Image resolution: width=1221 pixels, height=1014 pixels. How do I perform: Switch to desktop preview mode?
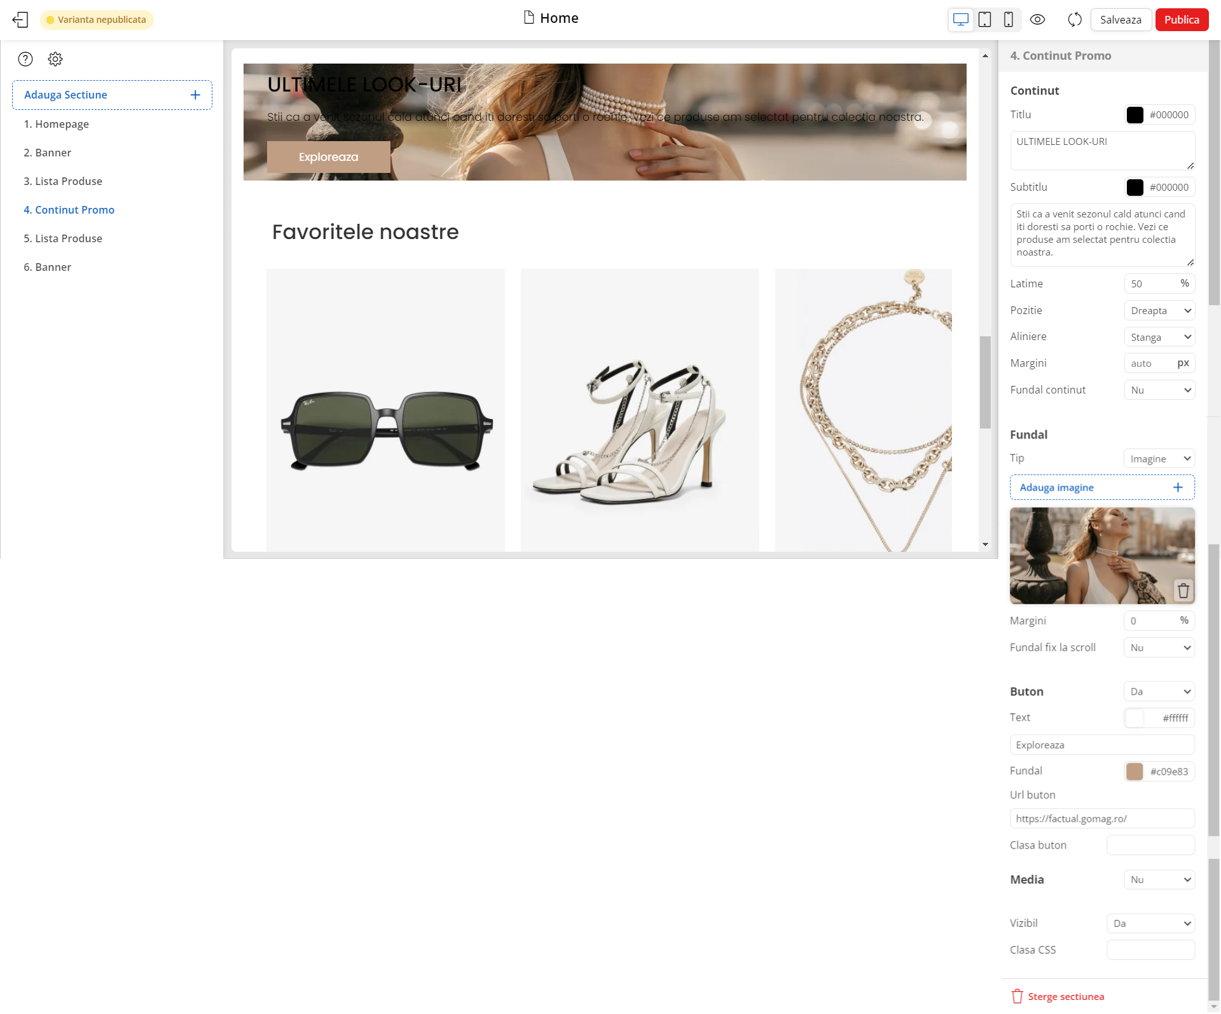[960, 20]
